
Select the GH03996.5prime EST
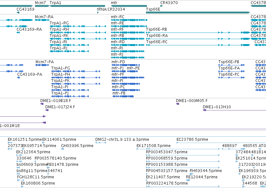tap(62, 149)
